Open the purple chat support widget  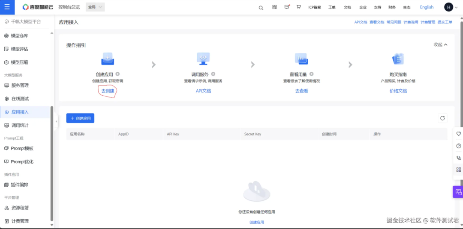pyautogui.click(x=458, y=192)
